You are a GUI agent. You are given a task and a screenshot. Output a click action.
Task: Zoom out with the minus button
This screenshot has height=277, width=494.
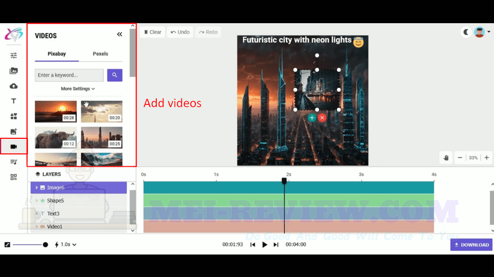460,158
